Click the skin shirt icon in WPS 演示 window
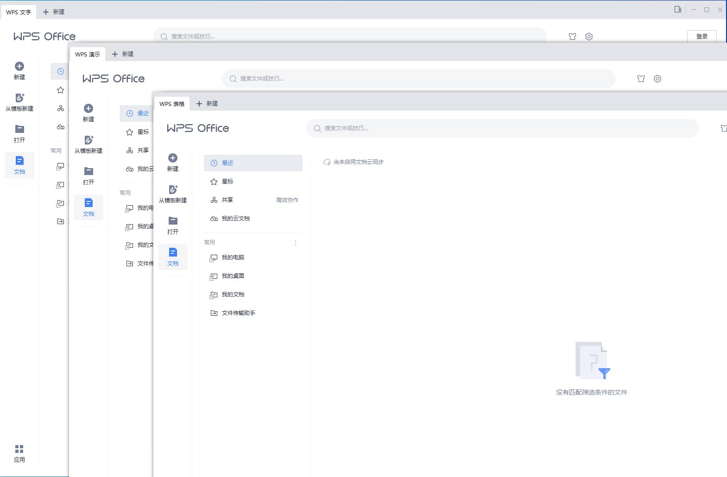This screenshot has height=477, width=727. [x=641, y=79]
